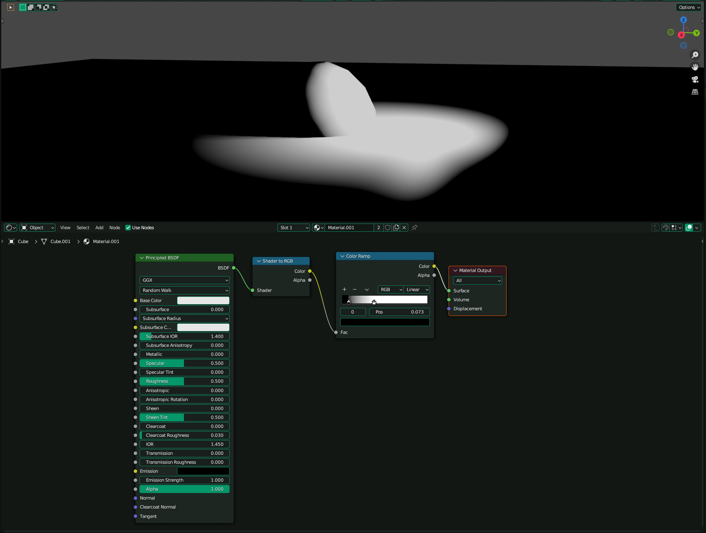
Task: Click the color stop index field
Action: pyautogui.click(x=353, y=312)
